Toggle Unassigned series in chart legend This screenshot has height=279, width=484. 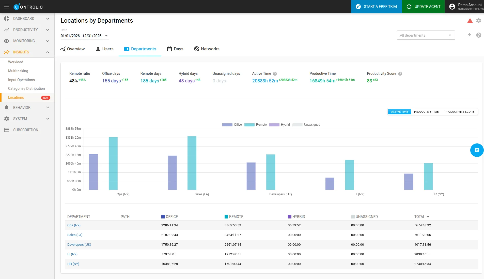(x=306, y=125)
